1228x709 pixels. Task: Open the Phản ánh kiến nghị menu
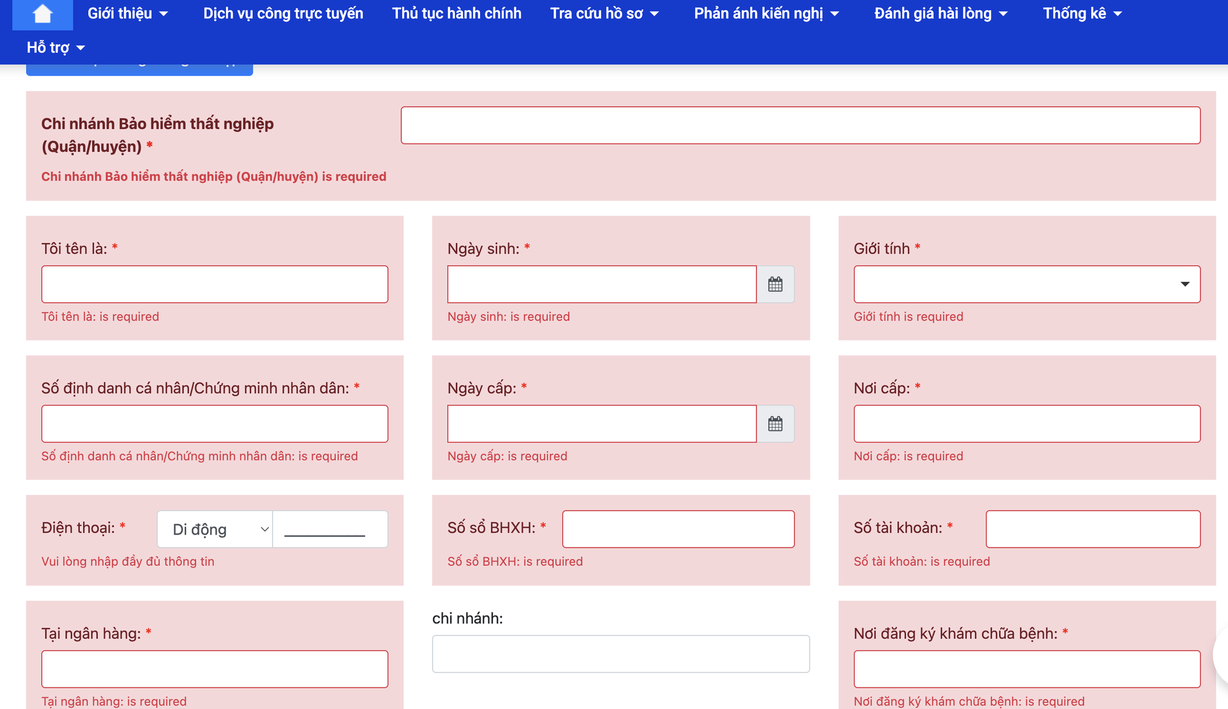(x=766, y=13)
